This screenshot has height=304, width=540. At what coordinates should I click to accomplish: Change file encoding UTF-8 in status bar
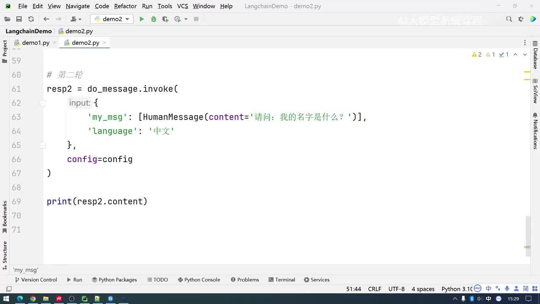click(397, 289)
